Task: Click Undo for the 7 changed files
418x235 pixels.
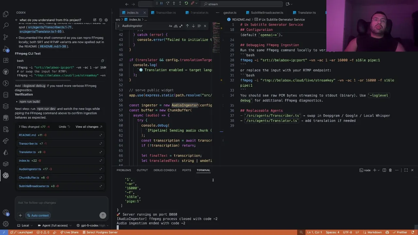Action: [64, 127]
